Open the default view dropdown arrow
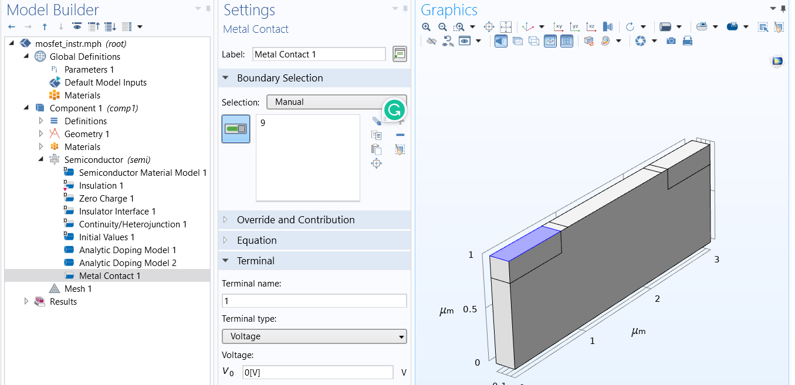This screenshot has width=795, height=385. [x=542, y=27]
